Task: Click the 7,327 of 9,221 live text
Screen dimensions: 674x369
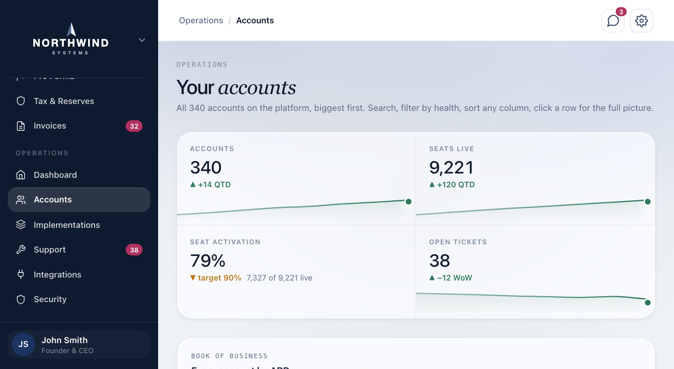Action: 280,278
